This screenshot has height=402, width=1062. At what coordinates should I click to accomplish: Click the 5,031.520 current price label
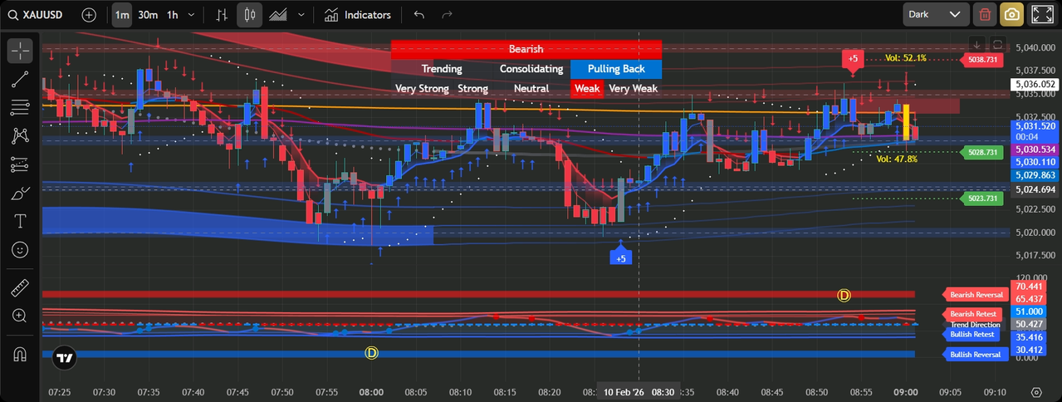pyautogui.click(x=1034, y=125)
